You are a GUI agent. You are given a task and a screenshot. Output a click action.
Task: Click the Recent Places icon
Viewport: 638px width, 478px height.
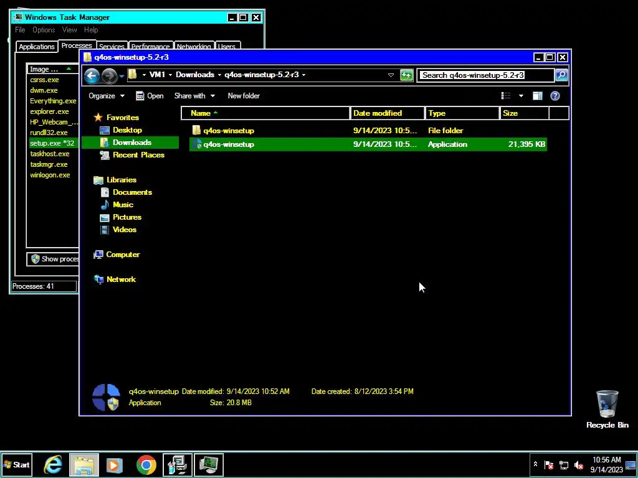coord(105,155)
